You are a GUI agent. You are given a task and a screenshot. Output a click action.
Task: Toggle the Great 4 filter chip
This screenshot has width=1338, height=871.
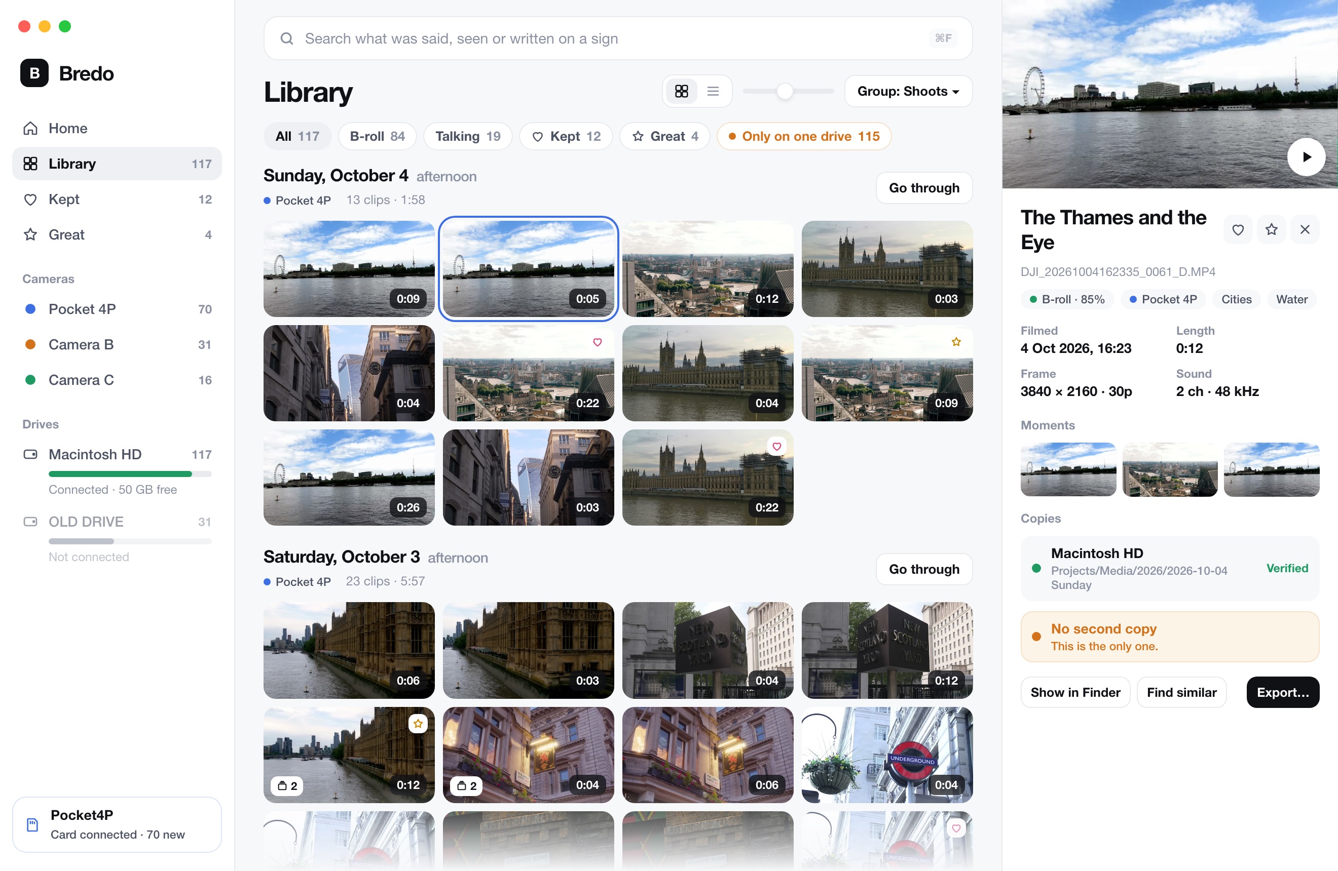tap(664, 136)
